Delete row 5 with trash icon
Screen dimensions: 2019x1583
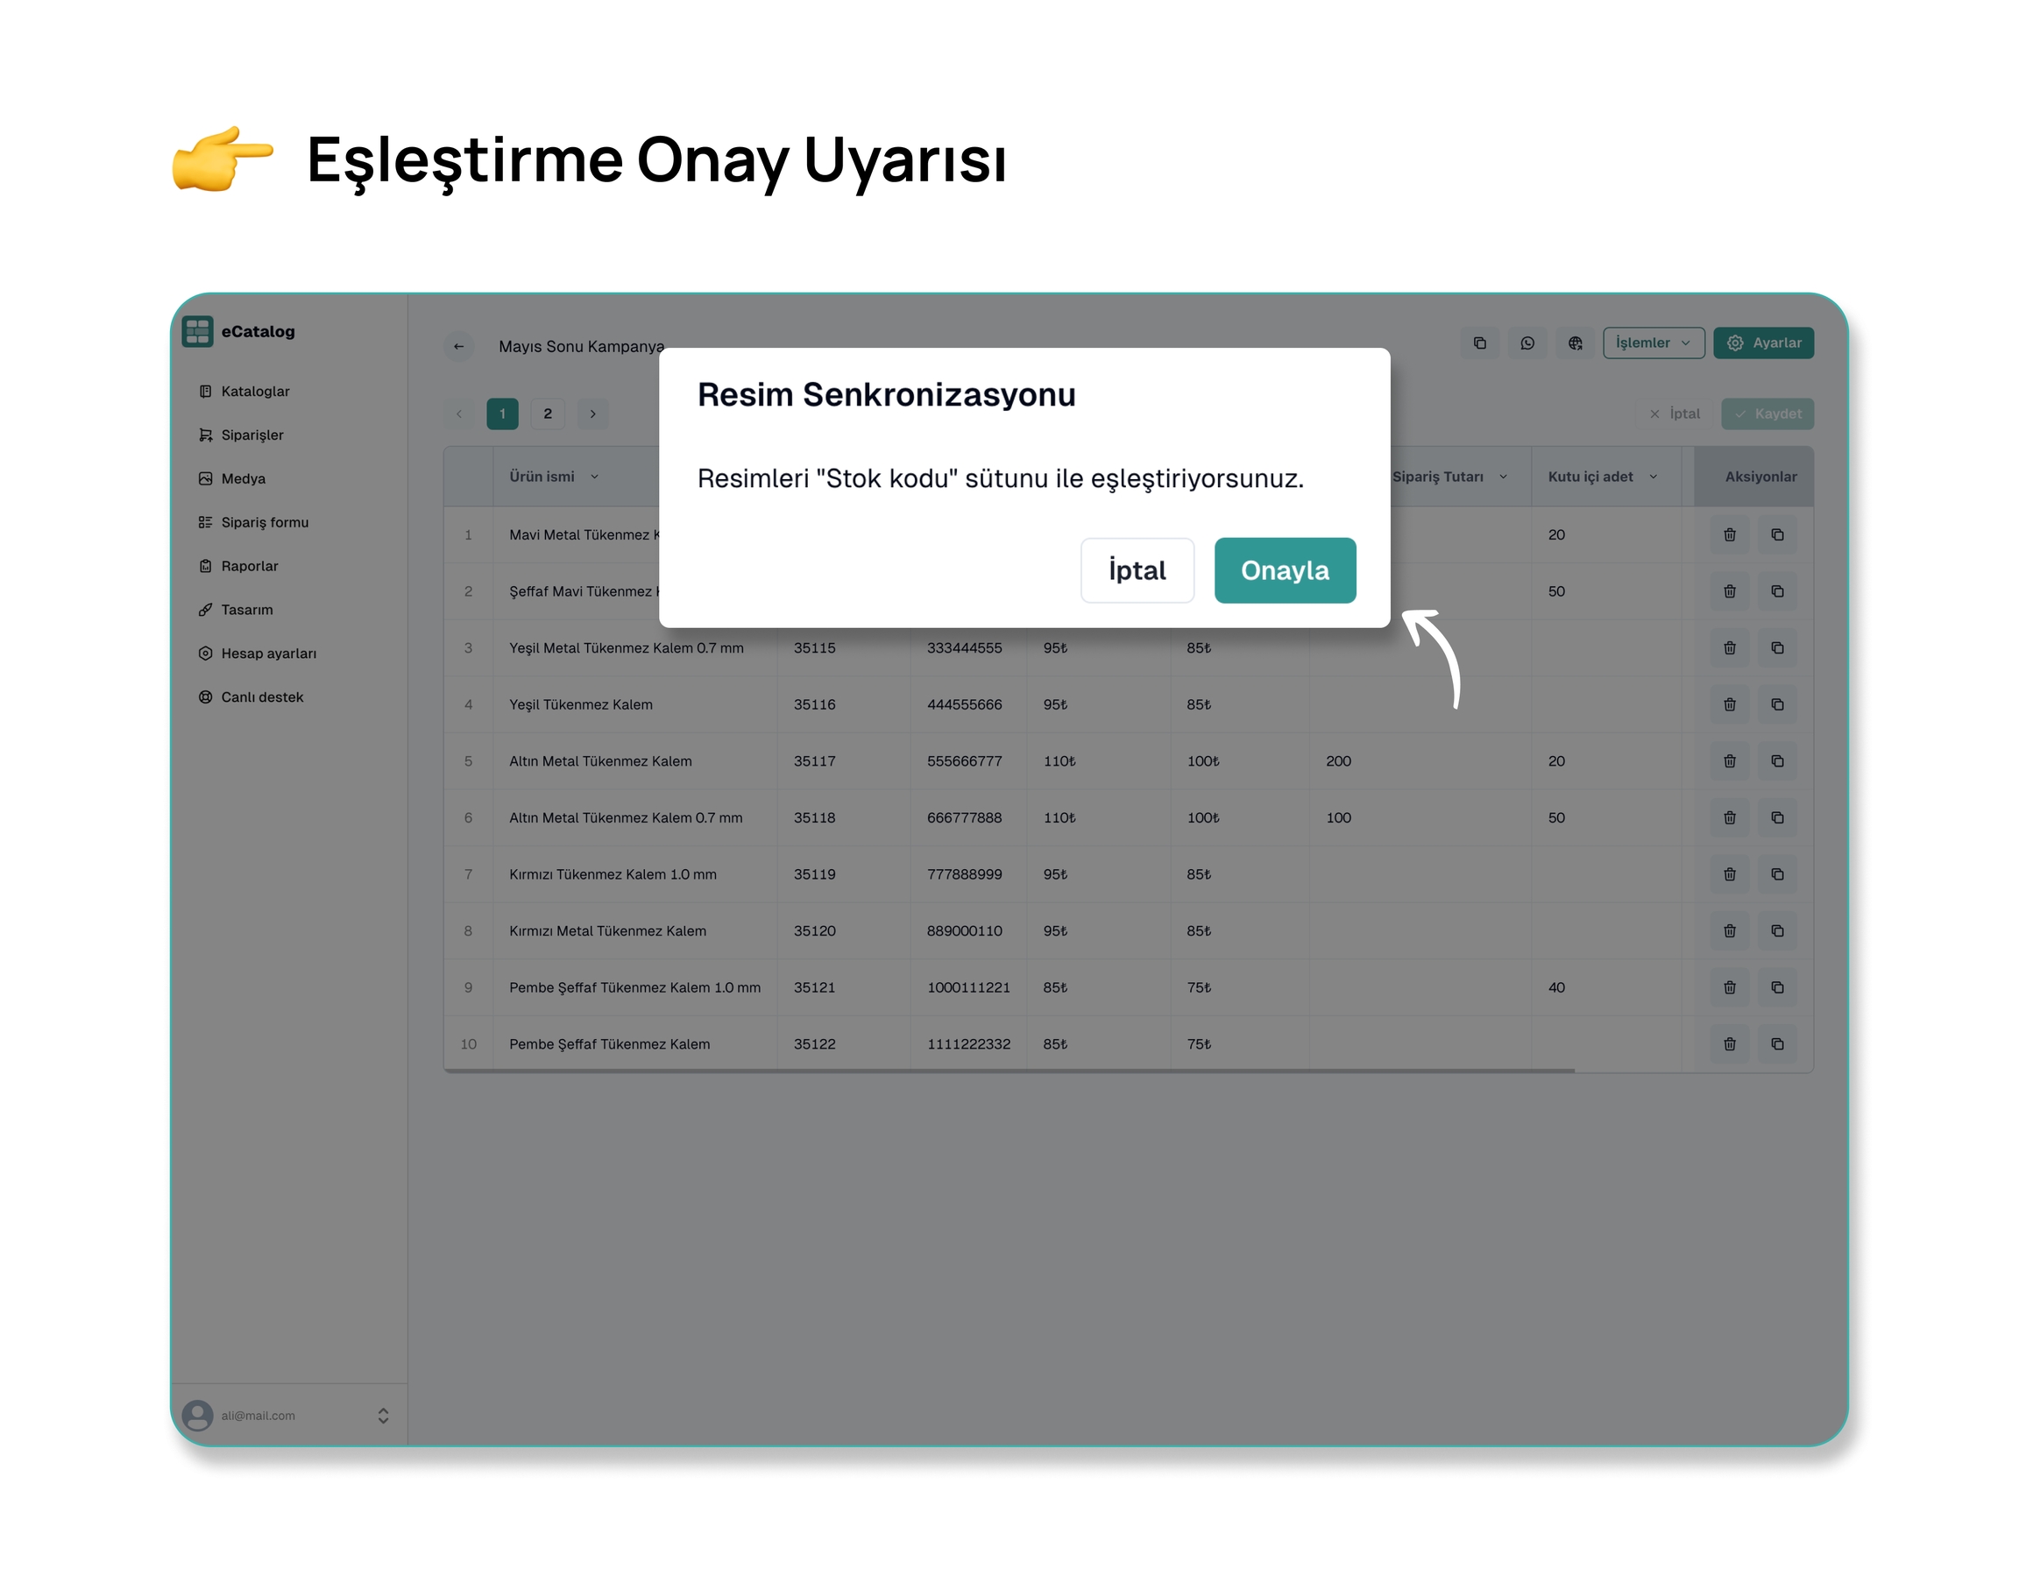[1729, 761]
